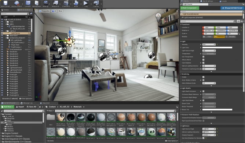This screenshot has width=245, height=143.
Task: Toggle the Affects World checkbox
Action: coord(203,60)
